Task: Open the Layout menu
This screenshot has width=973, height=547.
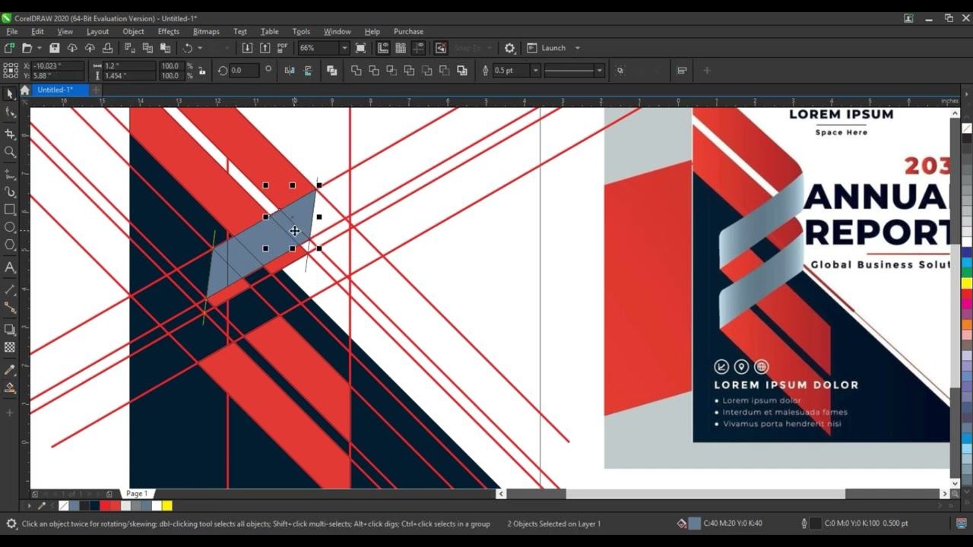Action: tap(97, 31)
